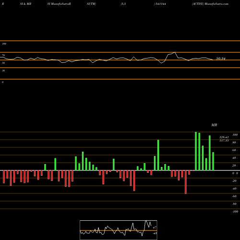Click the RSI axis label 50
Screen dimensions: 240x240
(3, 63)
